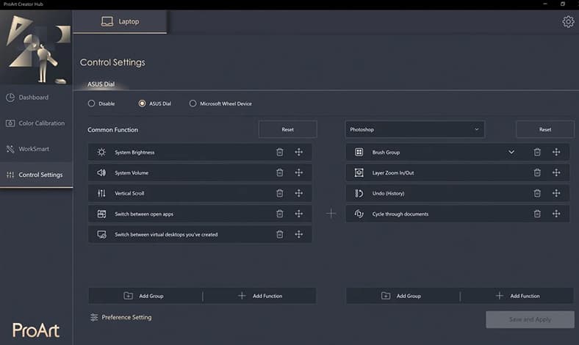Delete Switch between open apps function

click(x=279, y=214)
